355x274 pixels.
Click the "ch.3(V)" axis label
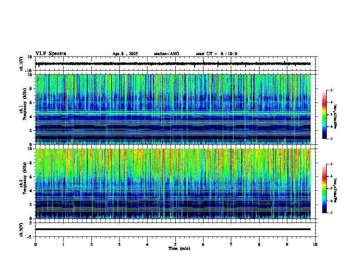[x=21, y=230]
